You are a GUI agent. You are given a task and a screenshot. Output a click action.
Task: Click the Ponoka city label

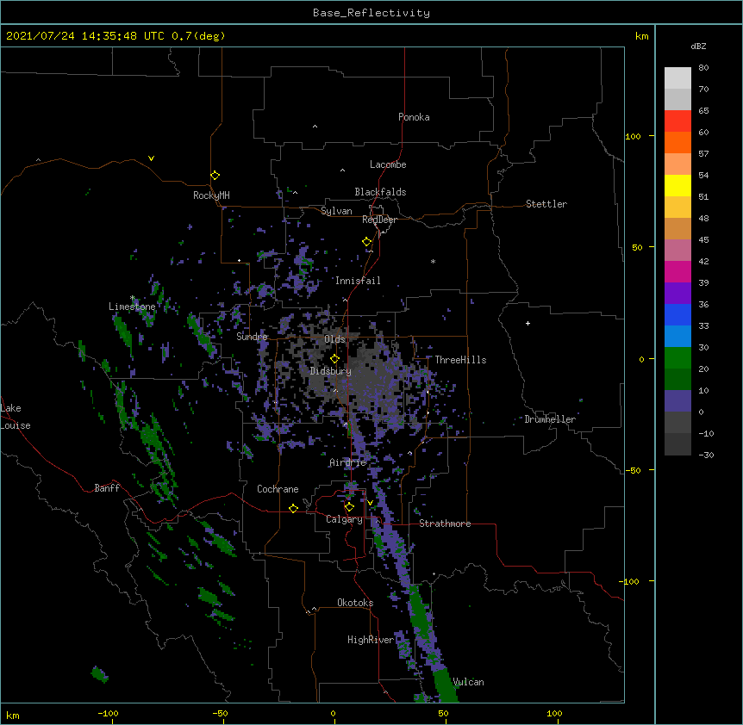[414, 117]
